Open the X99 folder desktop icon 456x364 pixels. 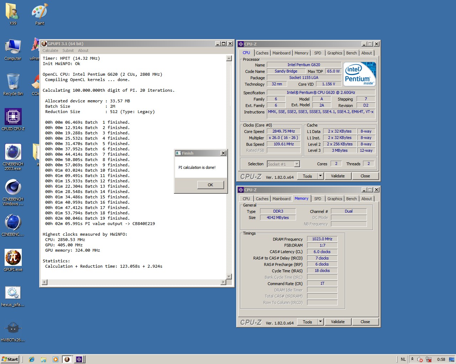[x=13, y=14]
